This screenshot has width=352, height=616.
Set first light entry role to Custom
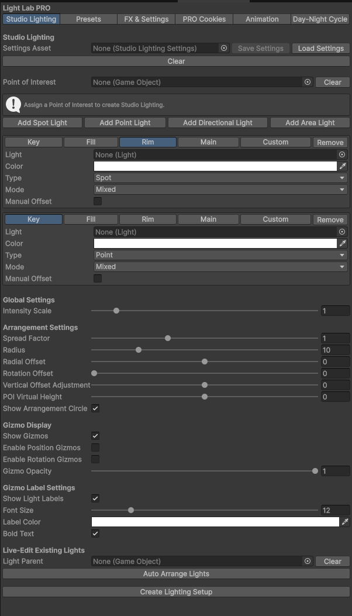pos(275,142)
